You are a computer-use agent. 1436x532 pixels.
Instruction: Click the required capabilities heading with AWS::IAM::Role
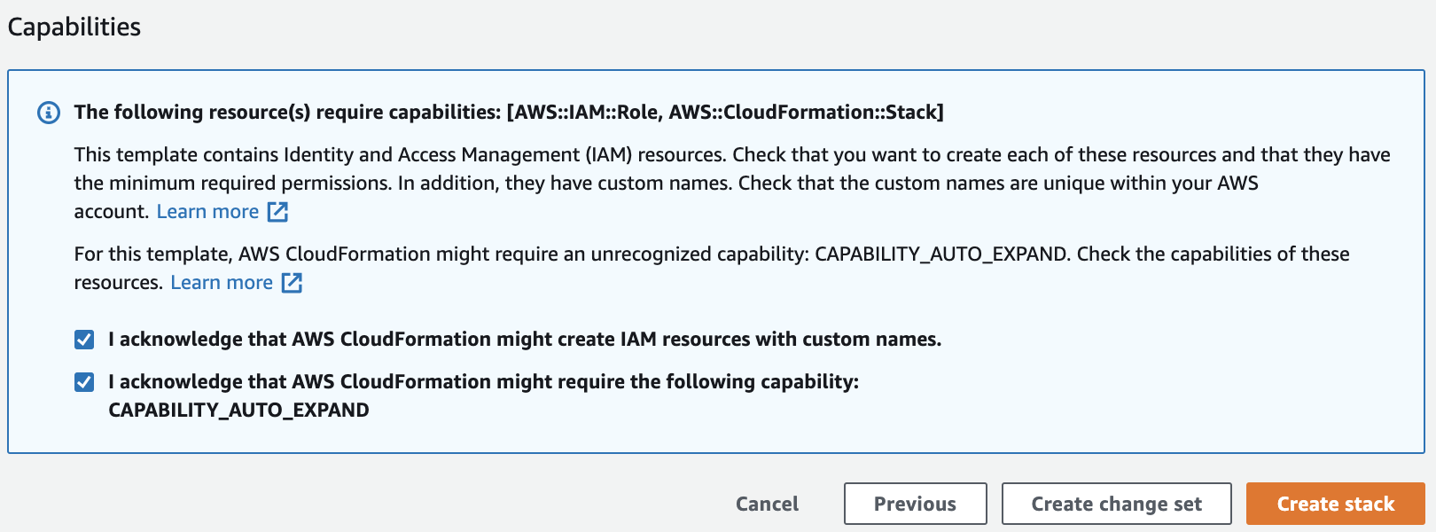(x=509, y=113)
